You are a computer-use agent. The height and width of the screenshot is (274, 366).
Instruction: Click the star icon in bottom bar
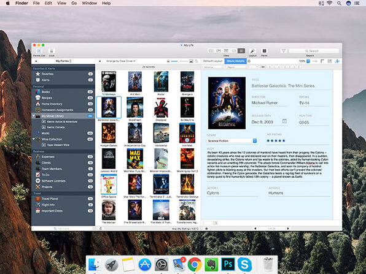coord(206,229)
